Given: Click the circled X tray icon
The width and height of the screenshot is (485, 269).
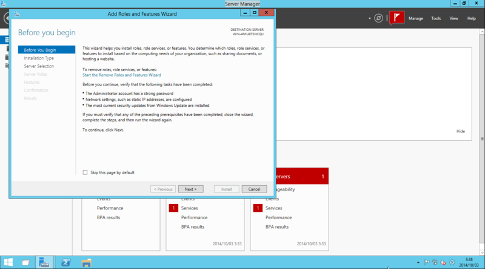Looking at the screenshot, I should [x=452, y=262].
